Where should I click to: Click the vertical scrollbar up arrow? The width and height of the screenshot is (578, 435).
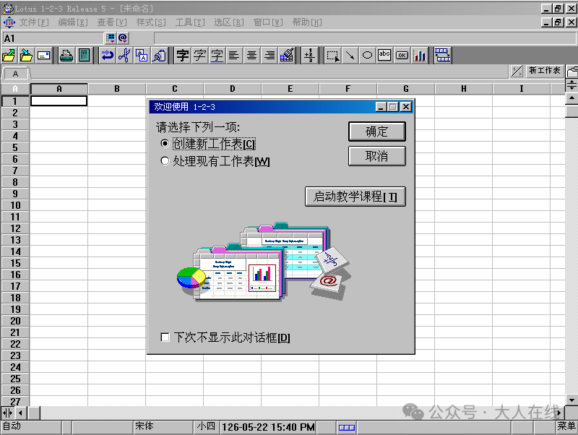pyautogui.click(x=571, y=98)
